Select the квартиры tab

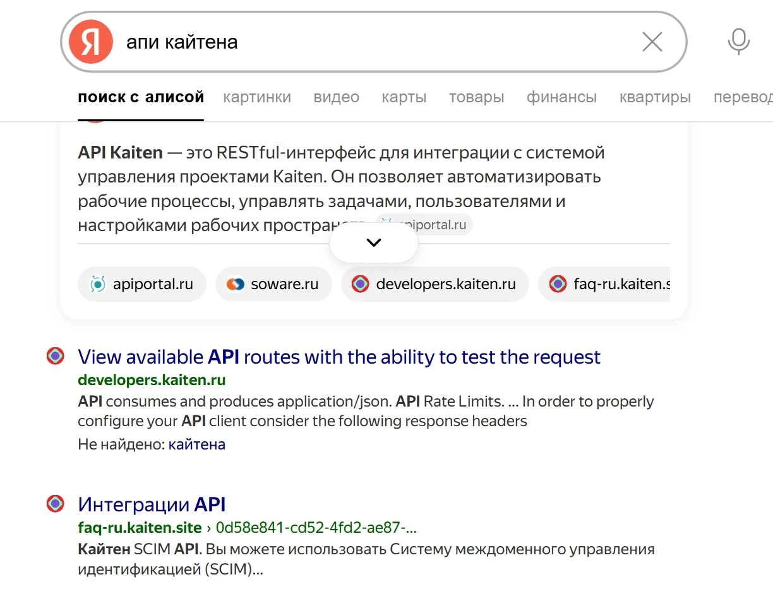[x=655, y=97]
